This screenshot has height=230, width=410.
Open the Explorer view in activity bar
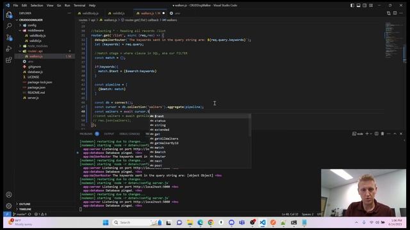click(x=9, y=15)
